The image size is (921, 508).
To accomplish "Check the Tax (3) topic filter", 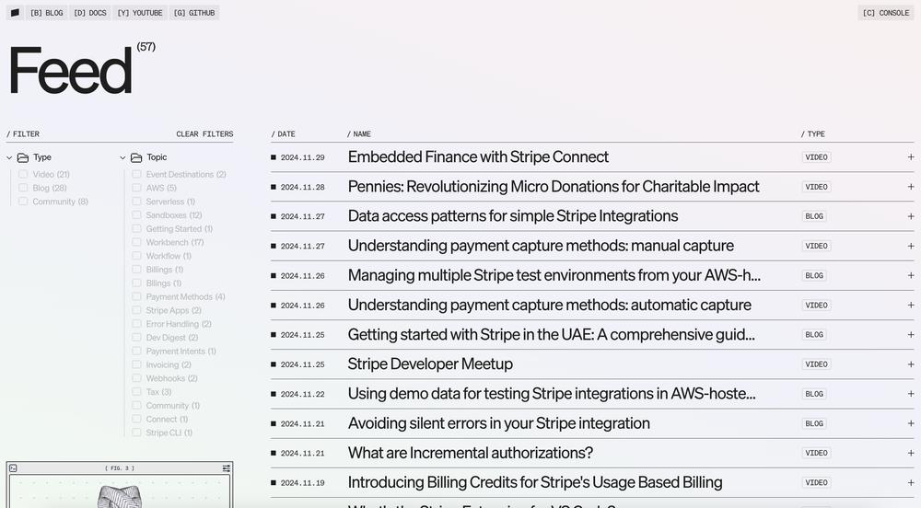I will [136, 392].
